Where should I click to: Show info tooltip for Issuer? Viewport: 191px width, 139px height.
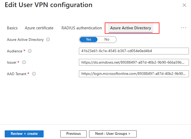click(x=24, y=62)
